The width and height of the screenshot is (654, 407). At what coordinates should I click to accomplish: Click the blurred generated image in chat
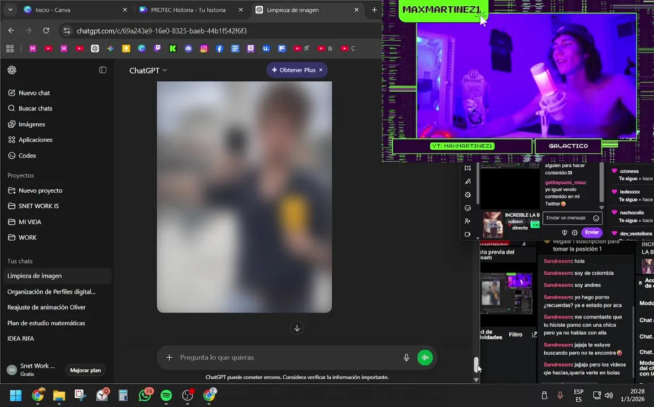244,197
